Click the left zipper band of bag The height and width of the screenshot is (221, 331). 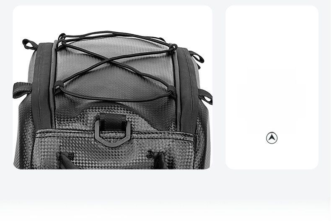point(42,85)
